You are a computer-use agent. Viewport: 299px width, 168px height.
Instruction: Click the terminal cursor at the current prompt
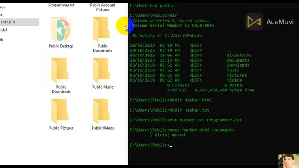tap(171, 146)
